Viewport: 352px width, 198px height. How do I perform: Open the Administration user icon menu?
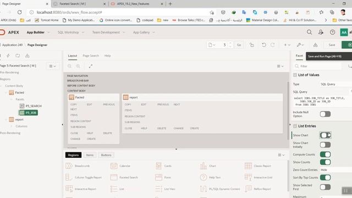coord(321,32)
